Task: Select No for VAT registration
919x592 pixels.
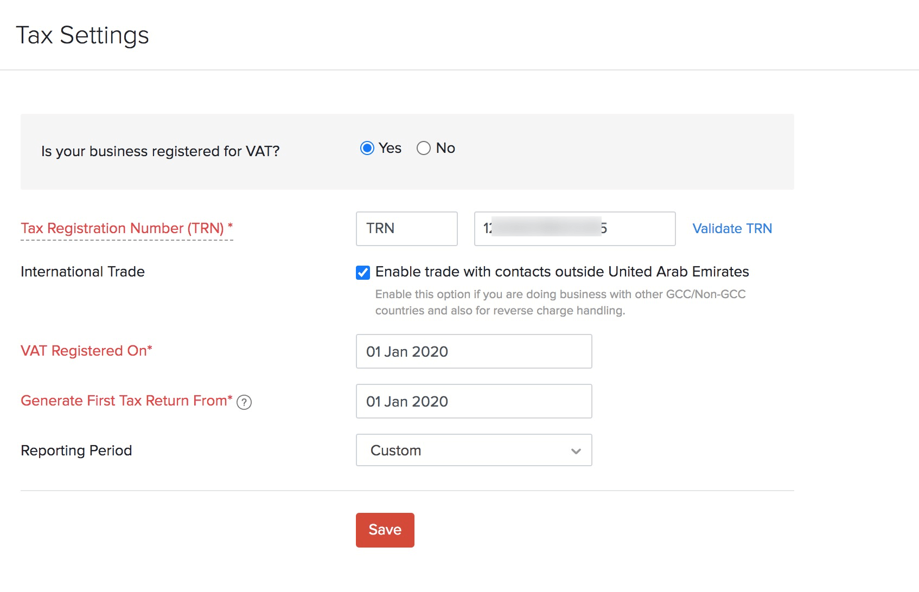Action: coord(424,147)
